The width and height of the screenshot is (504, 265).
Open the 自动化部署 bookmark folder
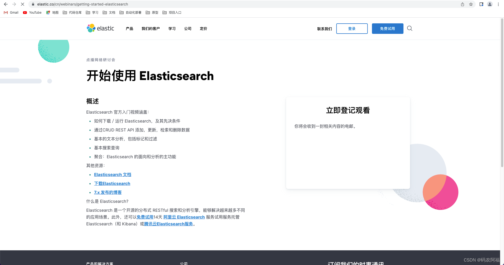click(130, 13)
